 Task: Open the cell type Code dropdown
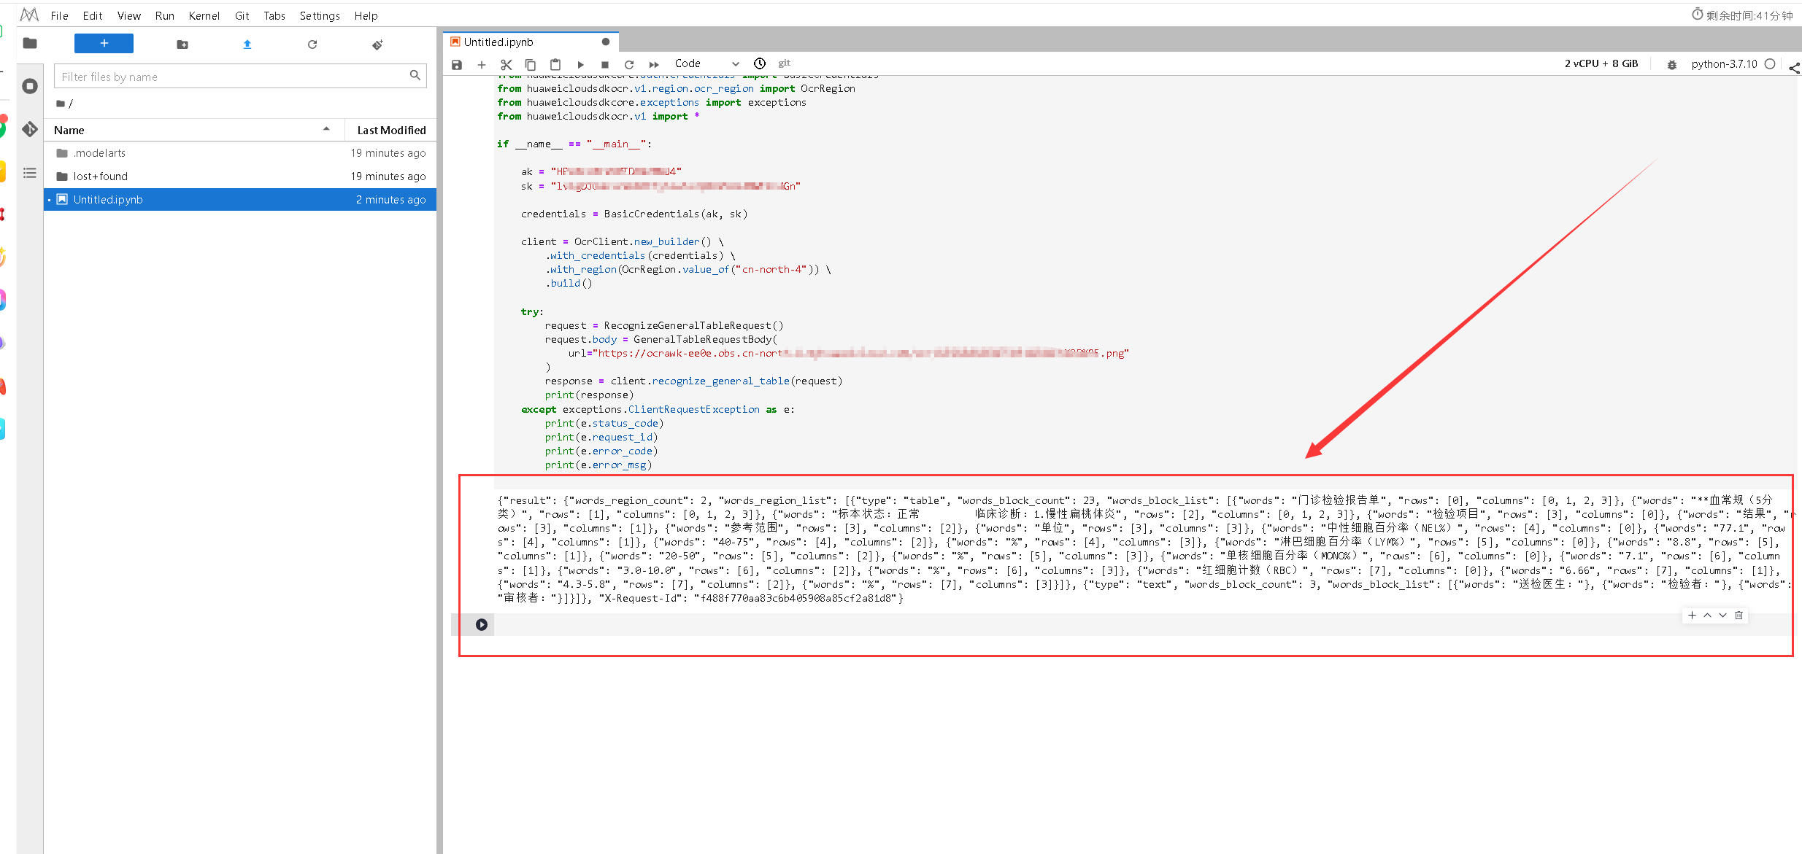click(706, 63)
